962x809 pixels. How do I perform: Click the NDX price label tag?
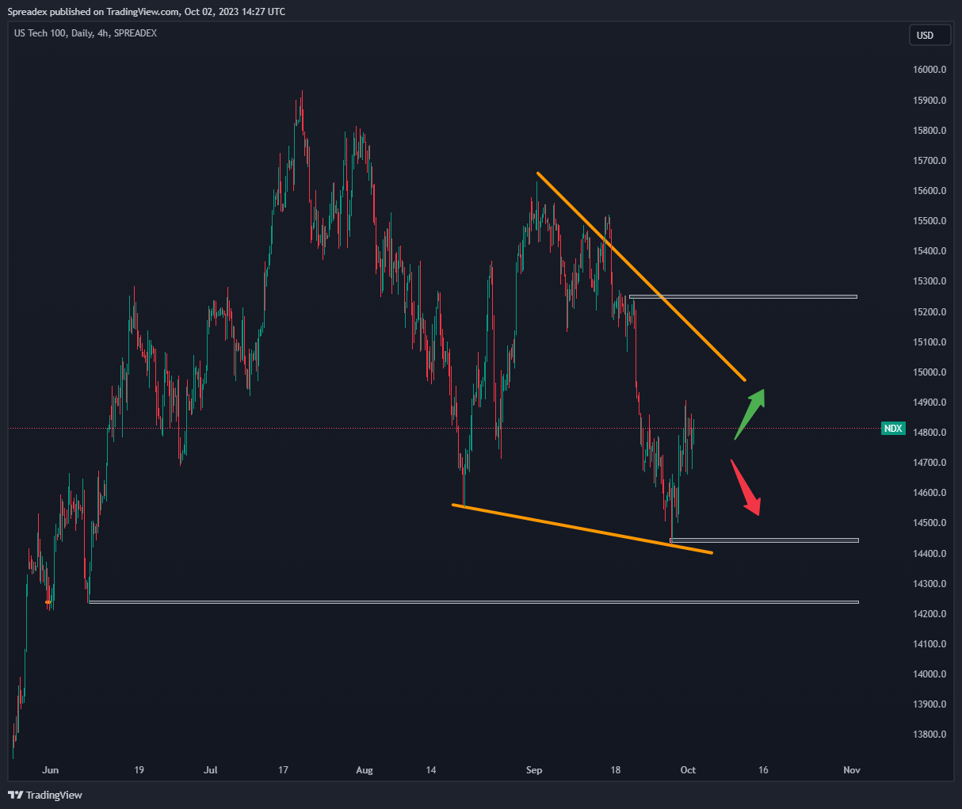point(893,429)
